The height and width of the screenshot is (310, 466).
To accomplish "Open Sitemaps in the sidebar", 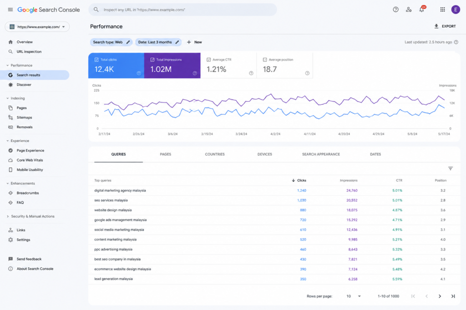I will point(24,118).
